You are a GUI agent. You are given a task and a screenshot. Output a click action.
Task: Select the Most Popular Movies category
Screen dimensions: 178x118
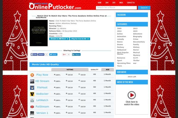click(123, 53)
